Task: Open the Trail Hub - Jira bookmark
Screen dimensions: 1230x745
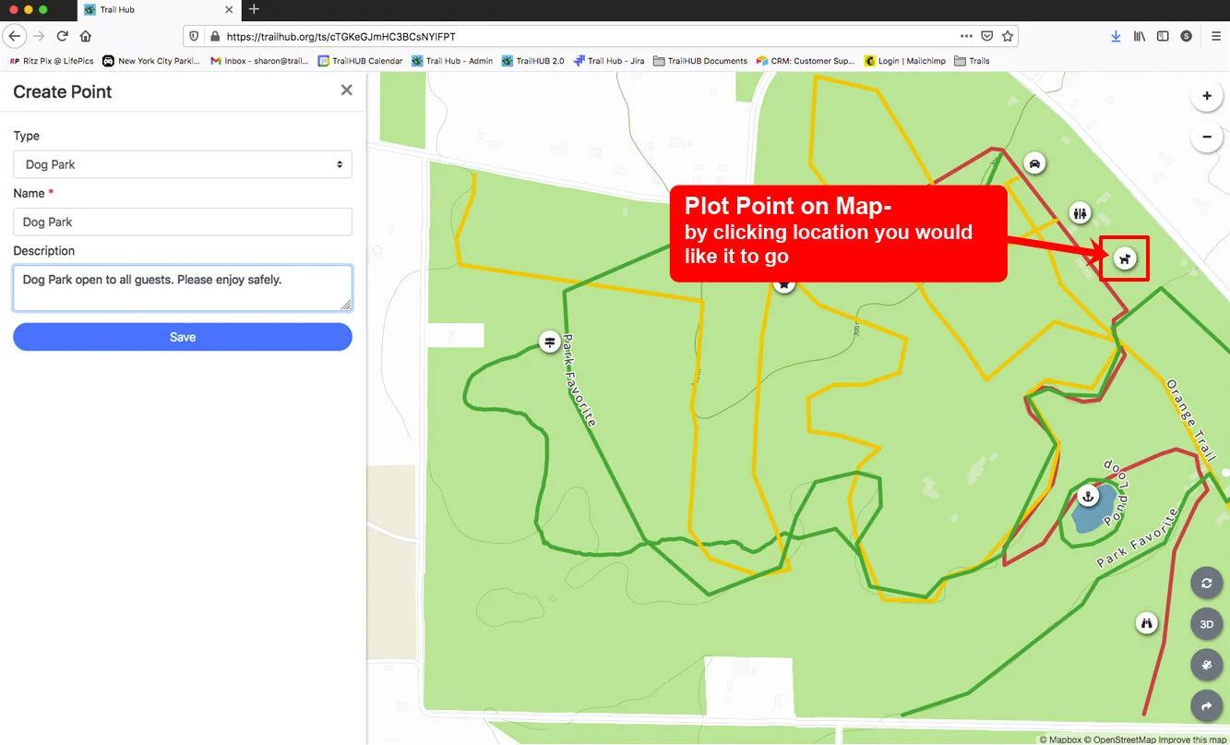Action: [609, 61]
